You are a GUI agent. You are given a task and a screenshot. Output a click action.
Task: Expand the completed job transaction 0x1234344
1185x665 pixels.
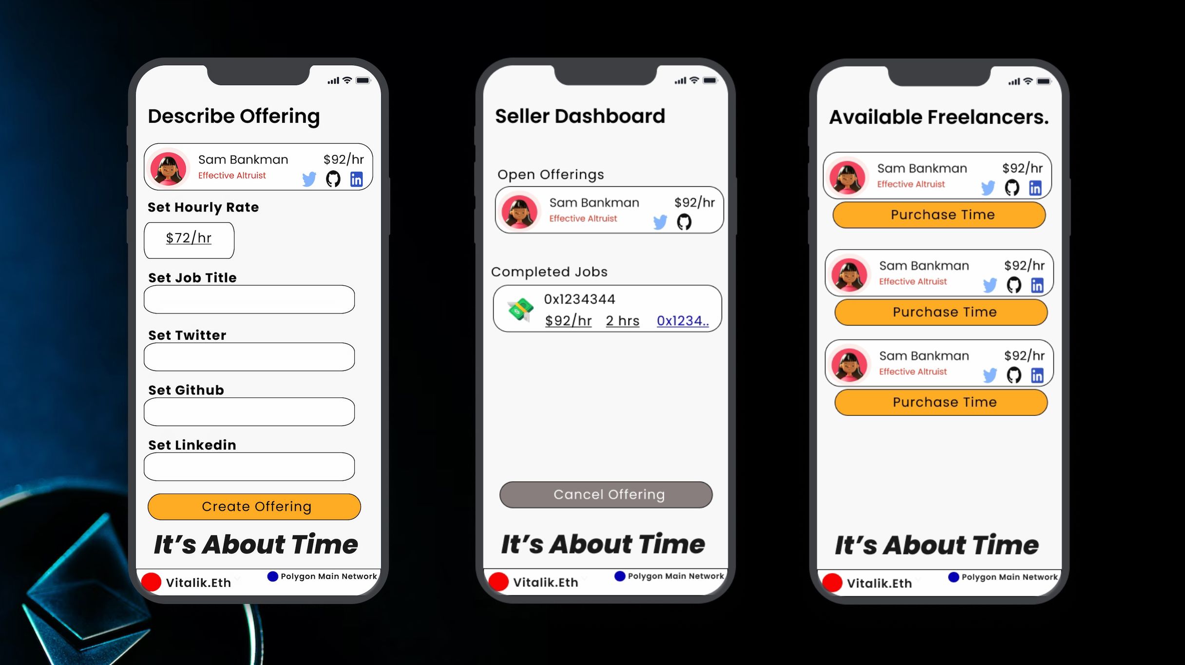coord(606,309)
